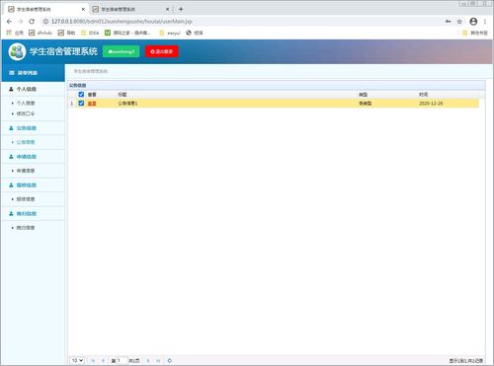Open a new browser tab with plus
This screenshot has width=494, height=366.
[x=181, y=9]
